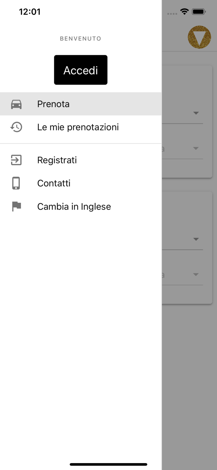Activate the Le mie prenotazioni row
Screen dimensions: 217x470
[78, 127]
